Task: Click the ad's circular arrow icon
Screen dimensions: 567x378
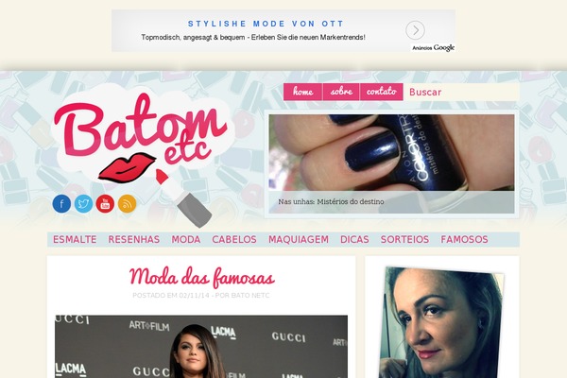Action: [415, 30]
